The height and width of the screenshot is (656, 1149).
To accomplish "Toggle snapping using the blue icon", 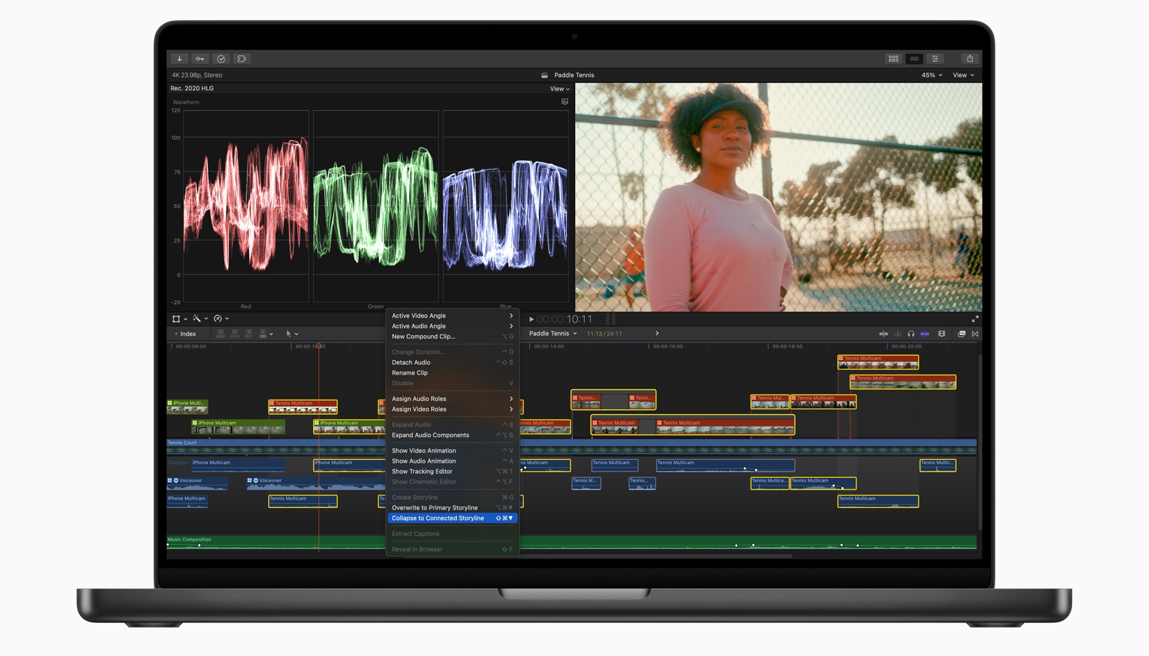I will (x=926, y=334).
